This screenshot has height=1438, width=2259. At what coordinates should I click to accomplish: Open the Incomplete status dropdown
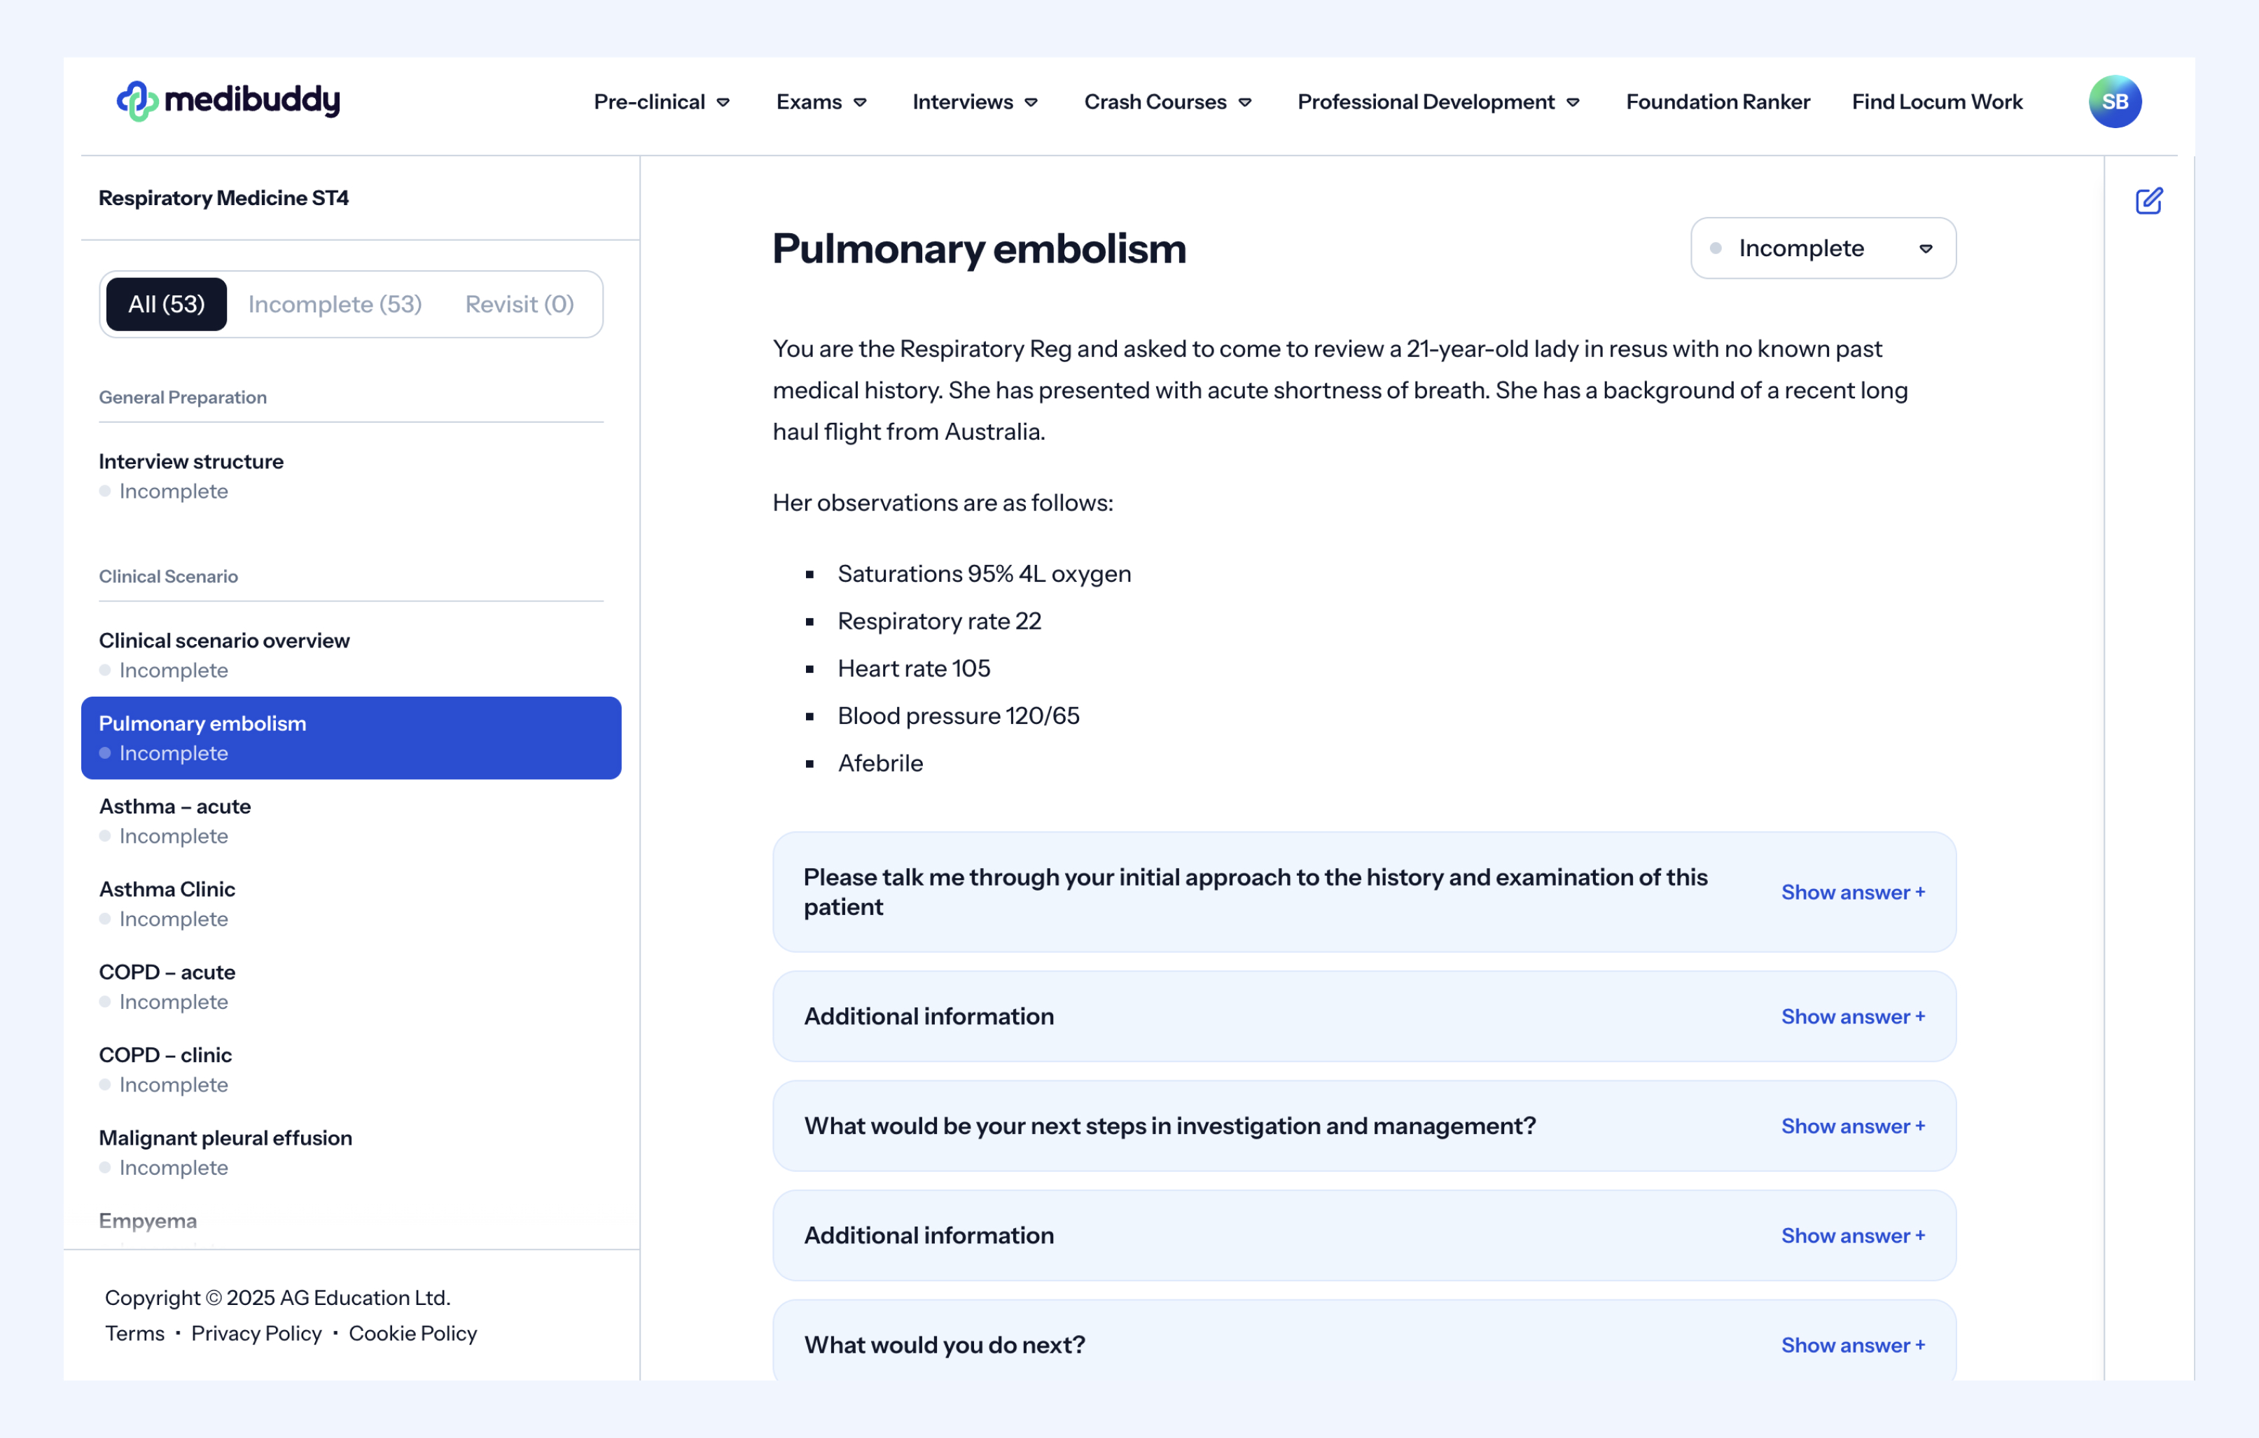1822,249
